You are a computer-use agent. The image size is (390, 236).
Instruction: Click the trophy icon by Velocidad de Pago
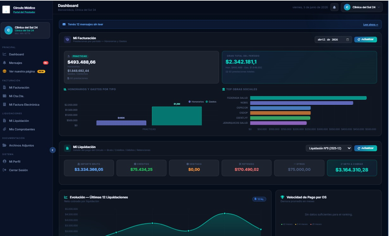click(282, 197)
